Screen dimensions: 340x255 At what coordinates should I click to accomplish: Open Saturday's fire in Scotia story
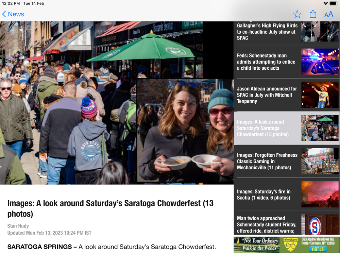pos(287,194)
